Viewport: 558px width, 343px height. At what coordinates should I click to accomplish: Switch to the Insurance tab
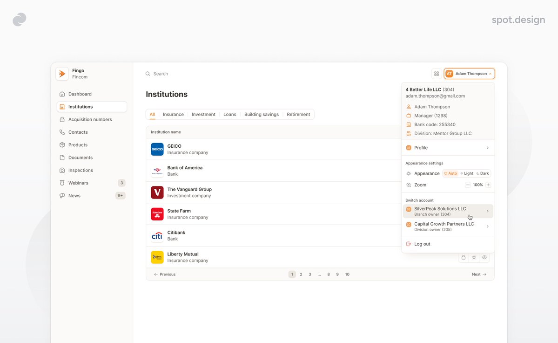point(173,114)
